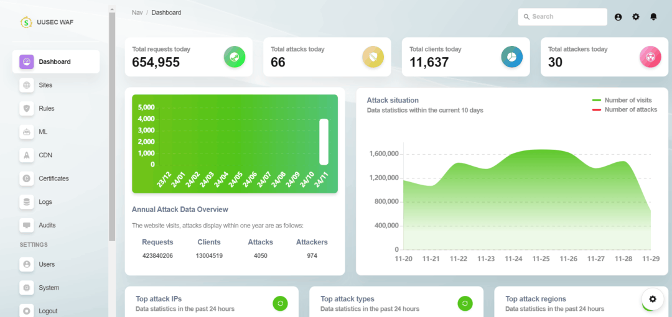Toggle the Number of visits legend
This screenshot has height=317, width=672.
point(622,100)
